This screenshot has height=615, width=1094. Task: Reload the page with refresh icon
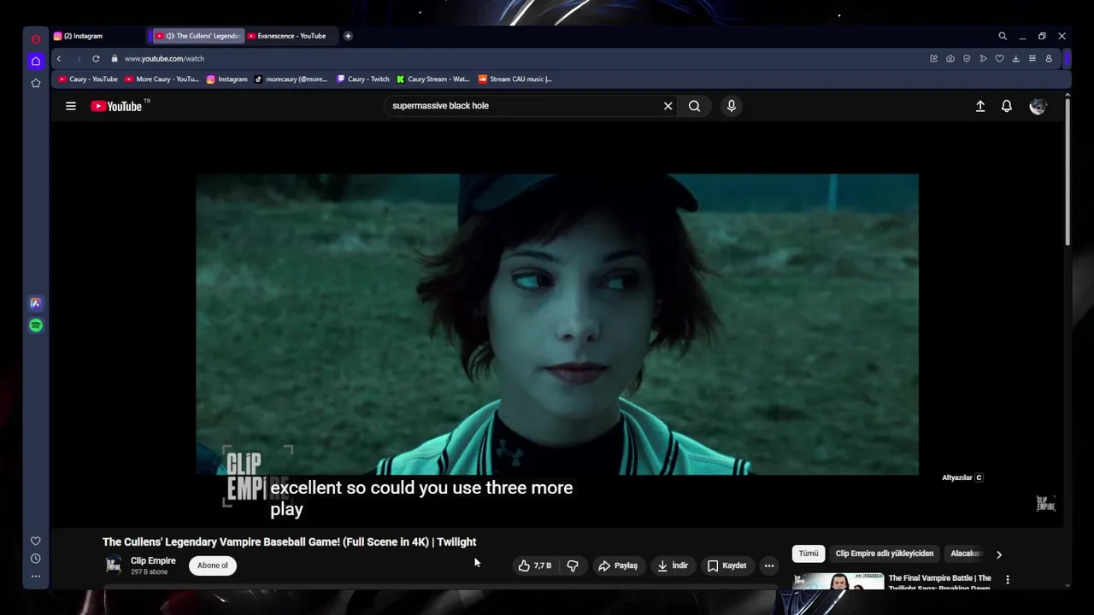tap(96, 59)
